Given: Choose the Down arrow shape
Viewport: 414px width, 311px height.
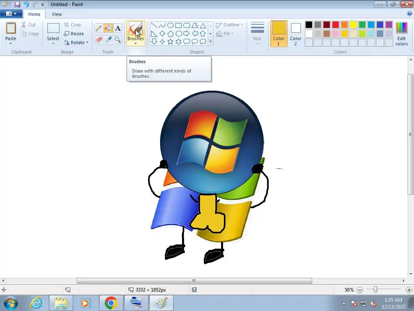Looking at the screenshot, I should coord(154,42).
